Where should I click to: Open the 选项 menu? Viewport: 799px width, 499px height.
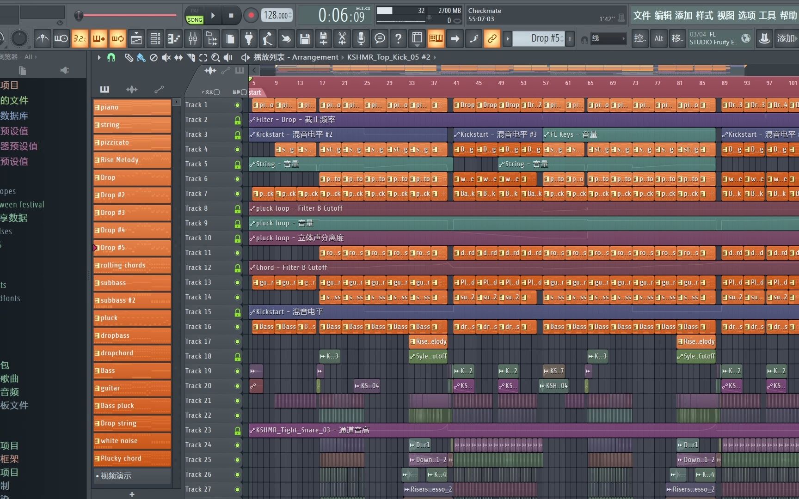click(746, 15)
